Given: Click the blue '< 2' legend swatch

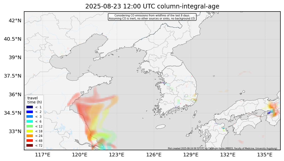Looking at the screenshot, I should 30,112.
